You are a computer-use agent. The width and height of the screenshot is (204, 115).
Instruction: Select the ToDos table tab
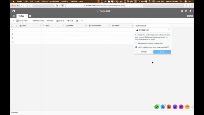click(21, 16)
